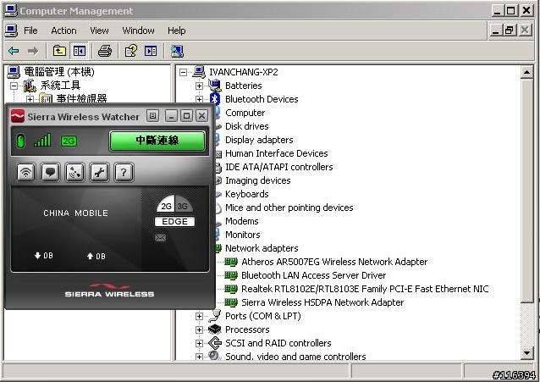The image size is (540, 382).
Task: Click the green connection status LED
Action: 20,141
